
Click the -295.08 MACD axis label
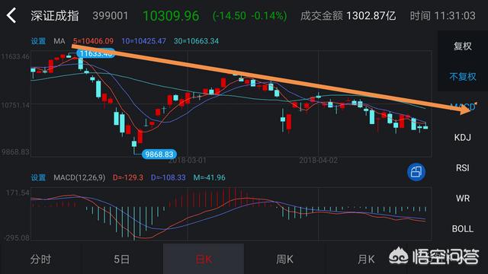[x=17, y=237]
